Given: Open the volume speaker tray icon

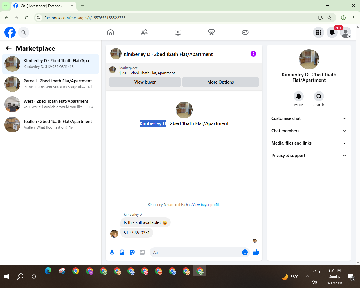Looking at the screenshot, I should pos(314,282).
